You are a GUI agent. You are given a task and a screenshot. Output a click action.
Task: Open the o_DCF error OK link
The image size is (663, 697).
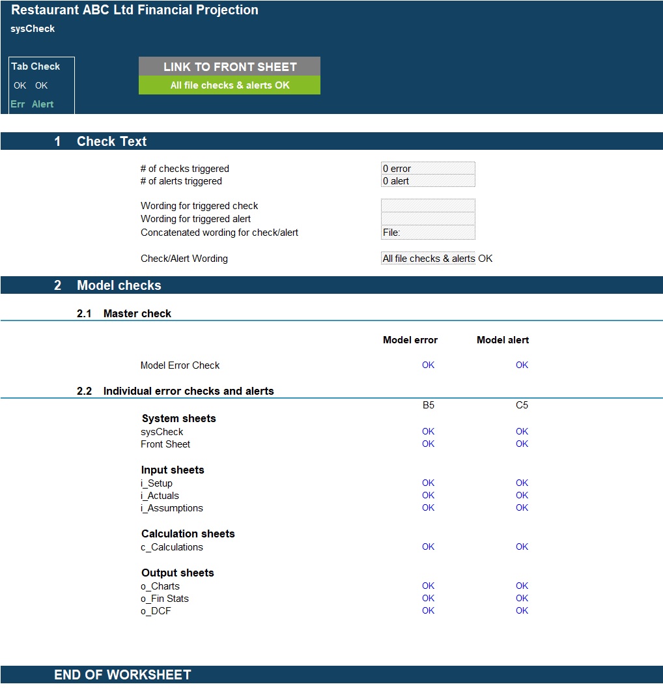pos(429,611)
